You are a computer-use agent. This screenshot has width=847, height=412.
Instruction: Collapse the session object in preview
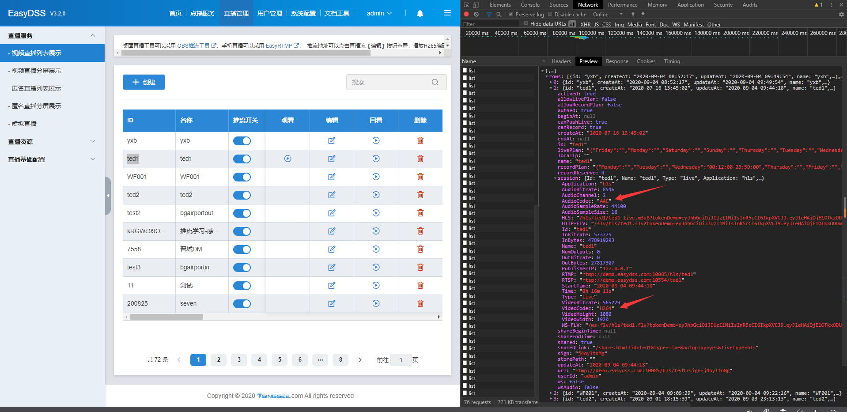555,178
